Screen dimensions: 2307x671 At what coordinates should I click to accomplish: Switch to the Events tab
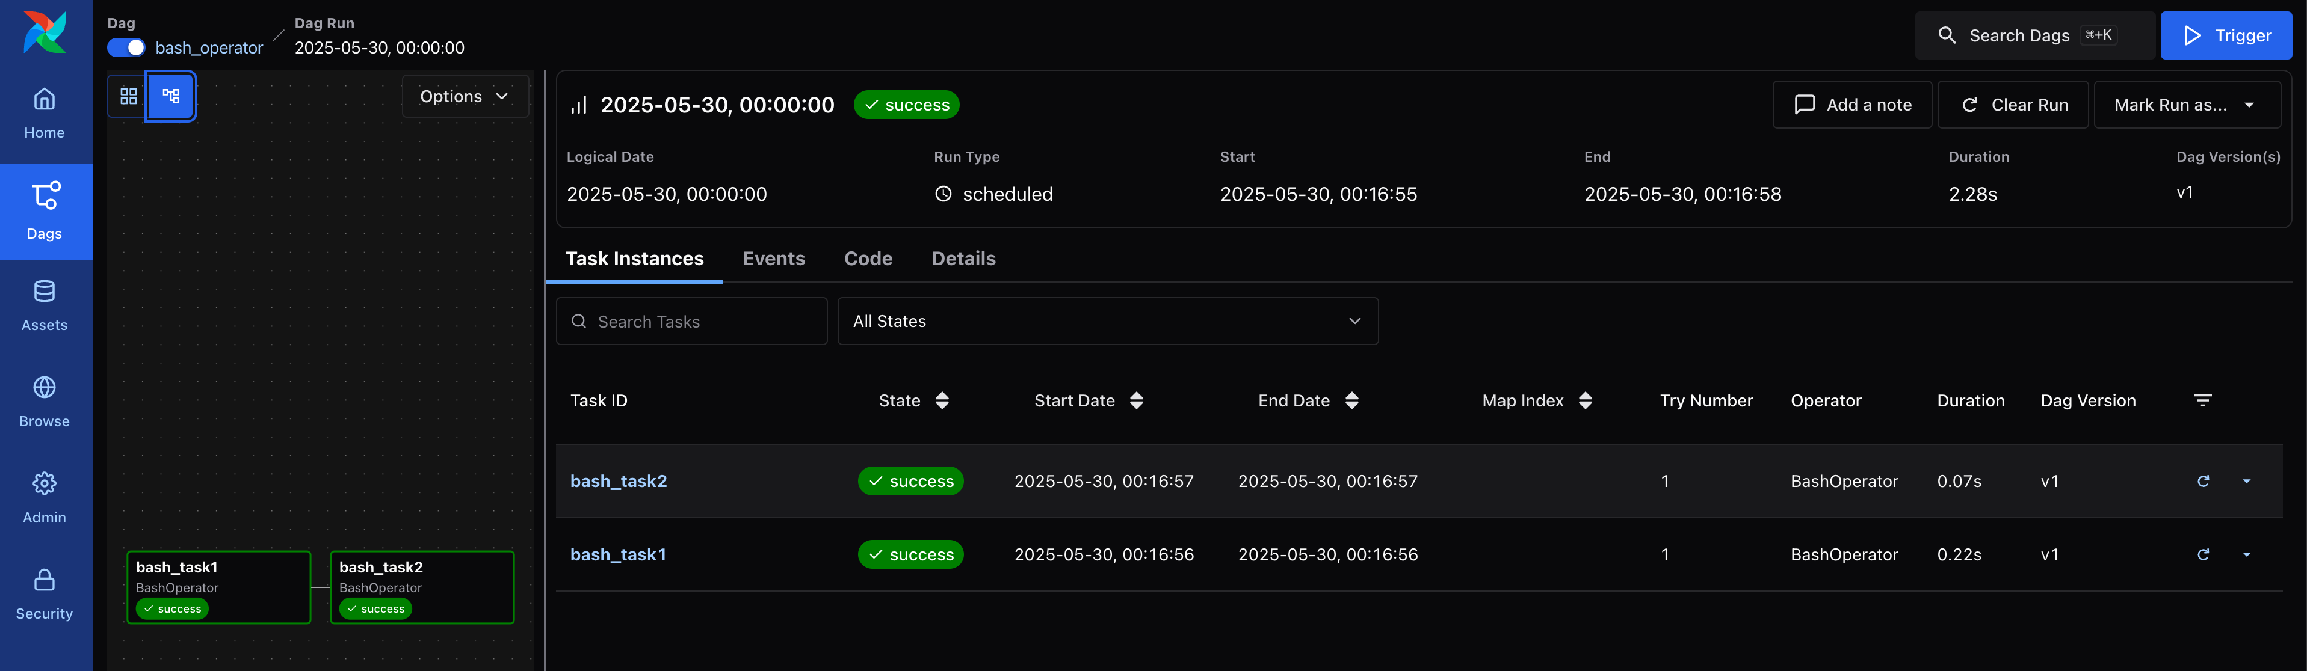tap(773, 259)
